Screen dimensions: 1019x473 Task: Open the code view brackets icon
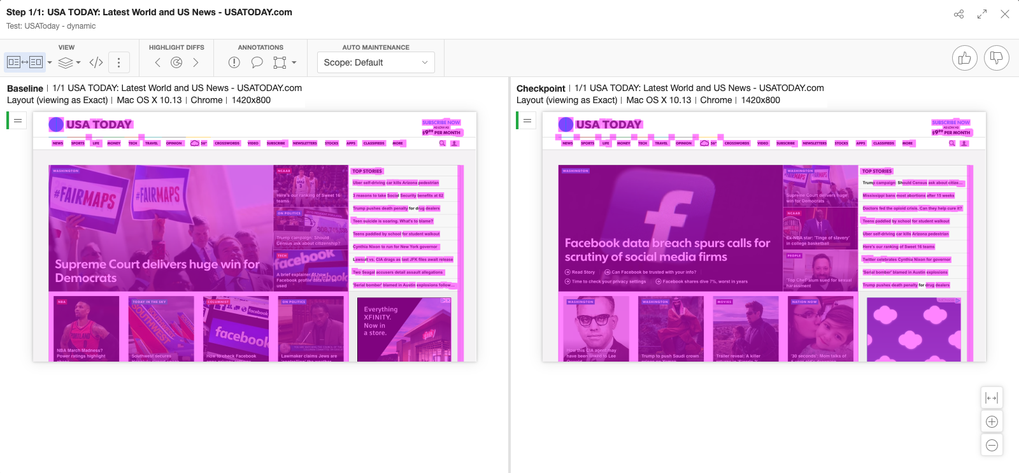click(96, 62)
